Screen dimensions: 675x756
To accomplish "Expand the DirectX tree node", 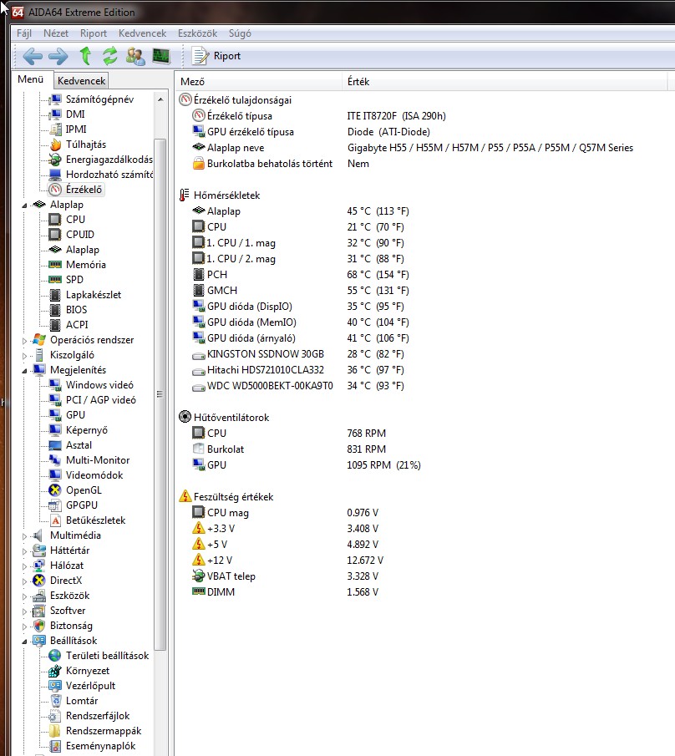I will click(x=24, y=581).
